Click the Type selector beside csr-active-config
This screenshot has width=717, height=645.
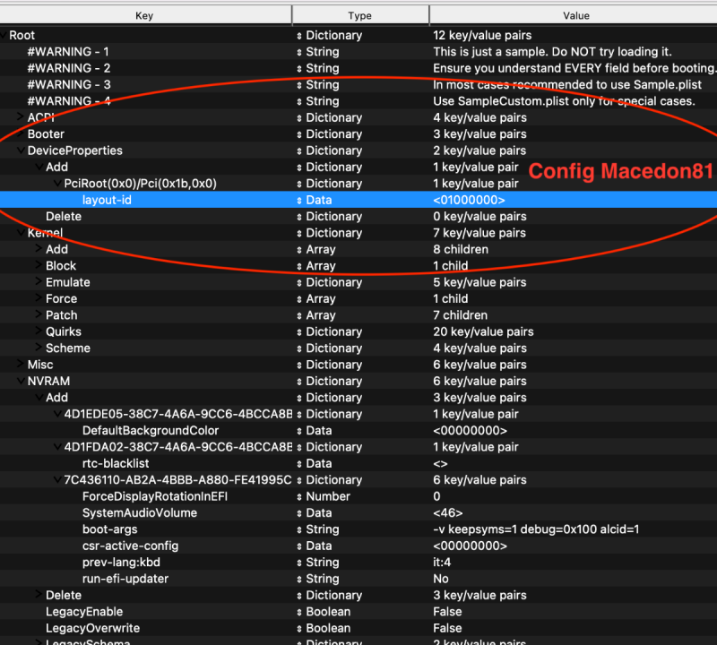tap(300, 546)
